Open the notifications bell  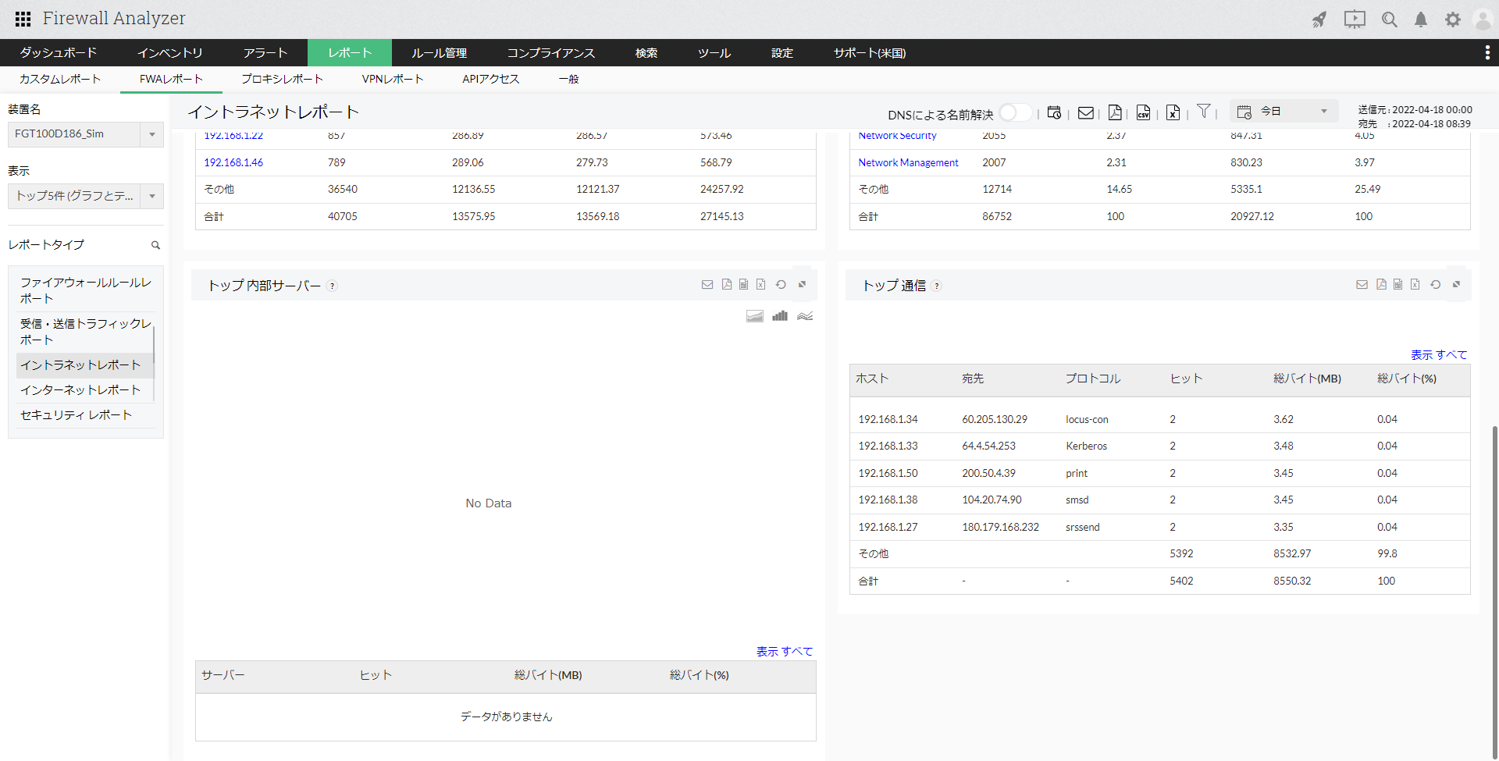pos(1421,20)
